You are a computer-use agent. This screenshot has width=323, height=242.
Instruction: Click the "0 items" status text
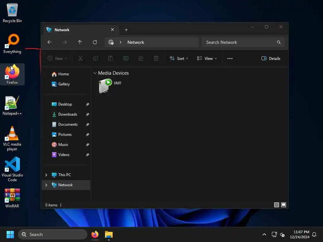[x=51, y=205]
